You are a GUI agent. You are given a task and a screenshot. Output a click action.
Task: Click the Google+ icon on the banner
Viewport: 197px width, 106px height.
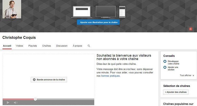point(191,29)
